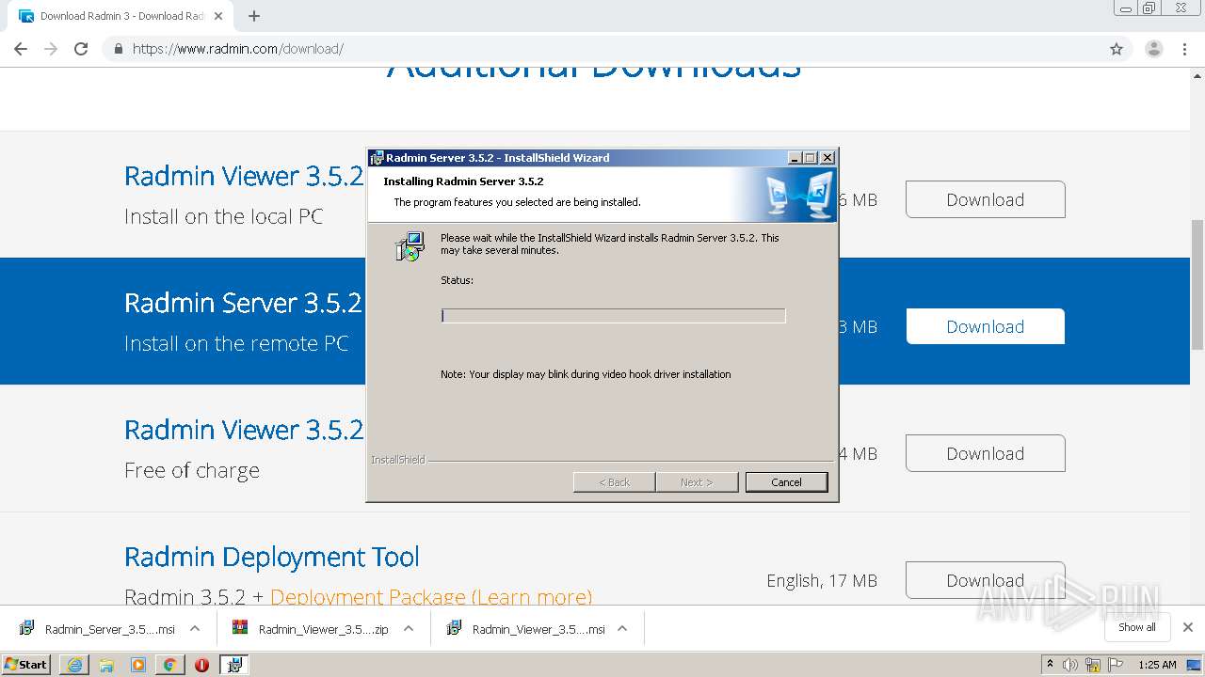The height and width of the screenshot is (677, 1205).
Task: Switch to Chrome via taskbar icon
Action: [169, 665]
